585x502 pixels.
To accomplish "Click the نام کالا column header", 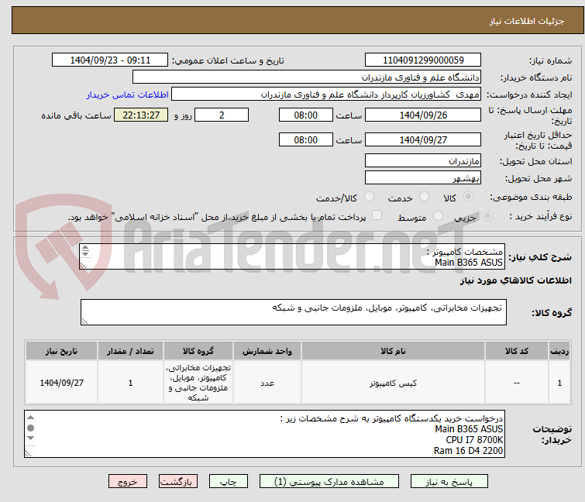I will point(393,351).
